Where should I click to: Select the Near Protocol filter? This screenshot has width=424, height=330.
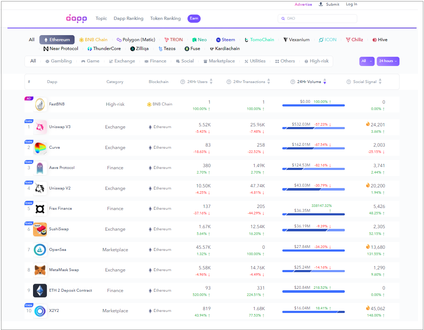click(x=61, y=49)
